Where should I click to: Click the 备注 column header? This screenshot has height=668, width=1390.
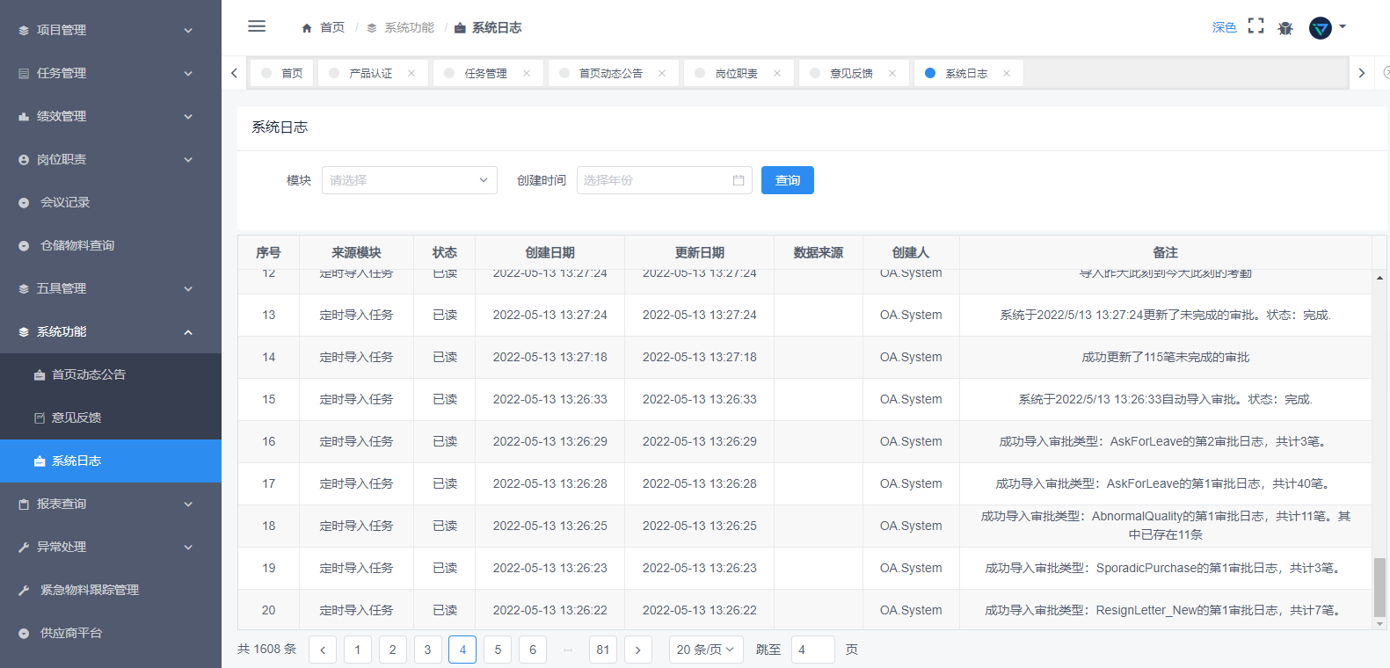pos(1165,252)
